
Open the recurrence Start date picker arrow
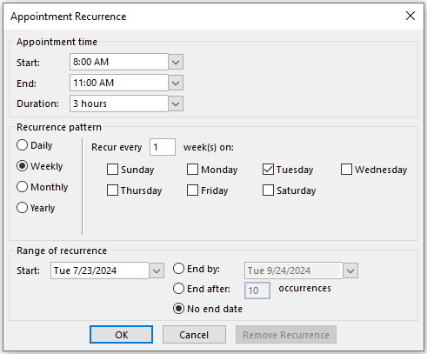[157, 271]
